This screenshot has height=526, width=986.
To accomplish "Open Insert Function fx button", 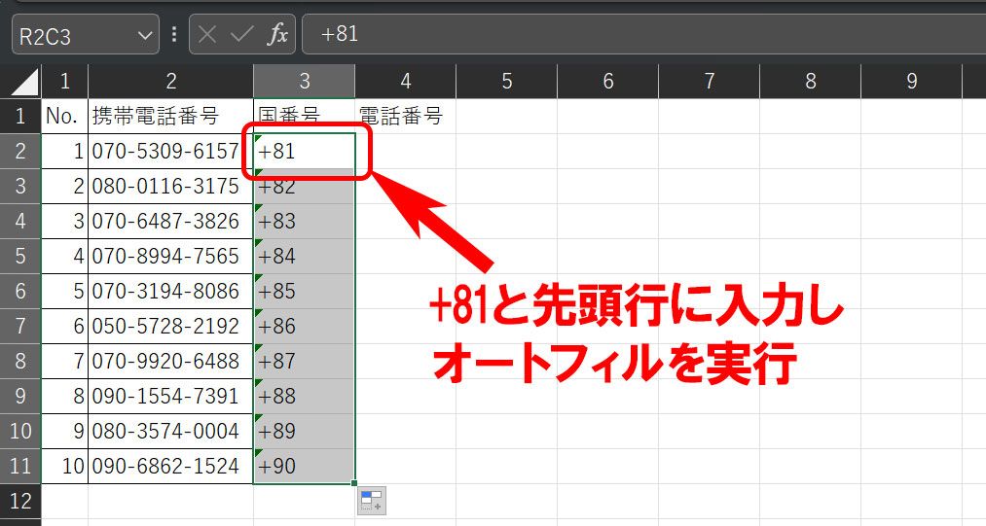I will pos(277,35).
